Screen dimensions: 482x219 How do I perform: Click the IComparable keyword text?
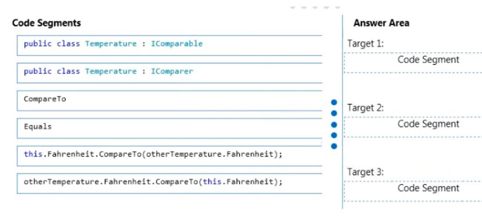point(177,43)
